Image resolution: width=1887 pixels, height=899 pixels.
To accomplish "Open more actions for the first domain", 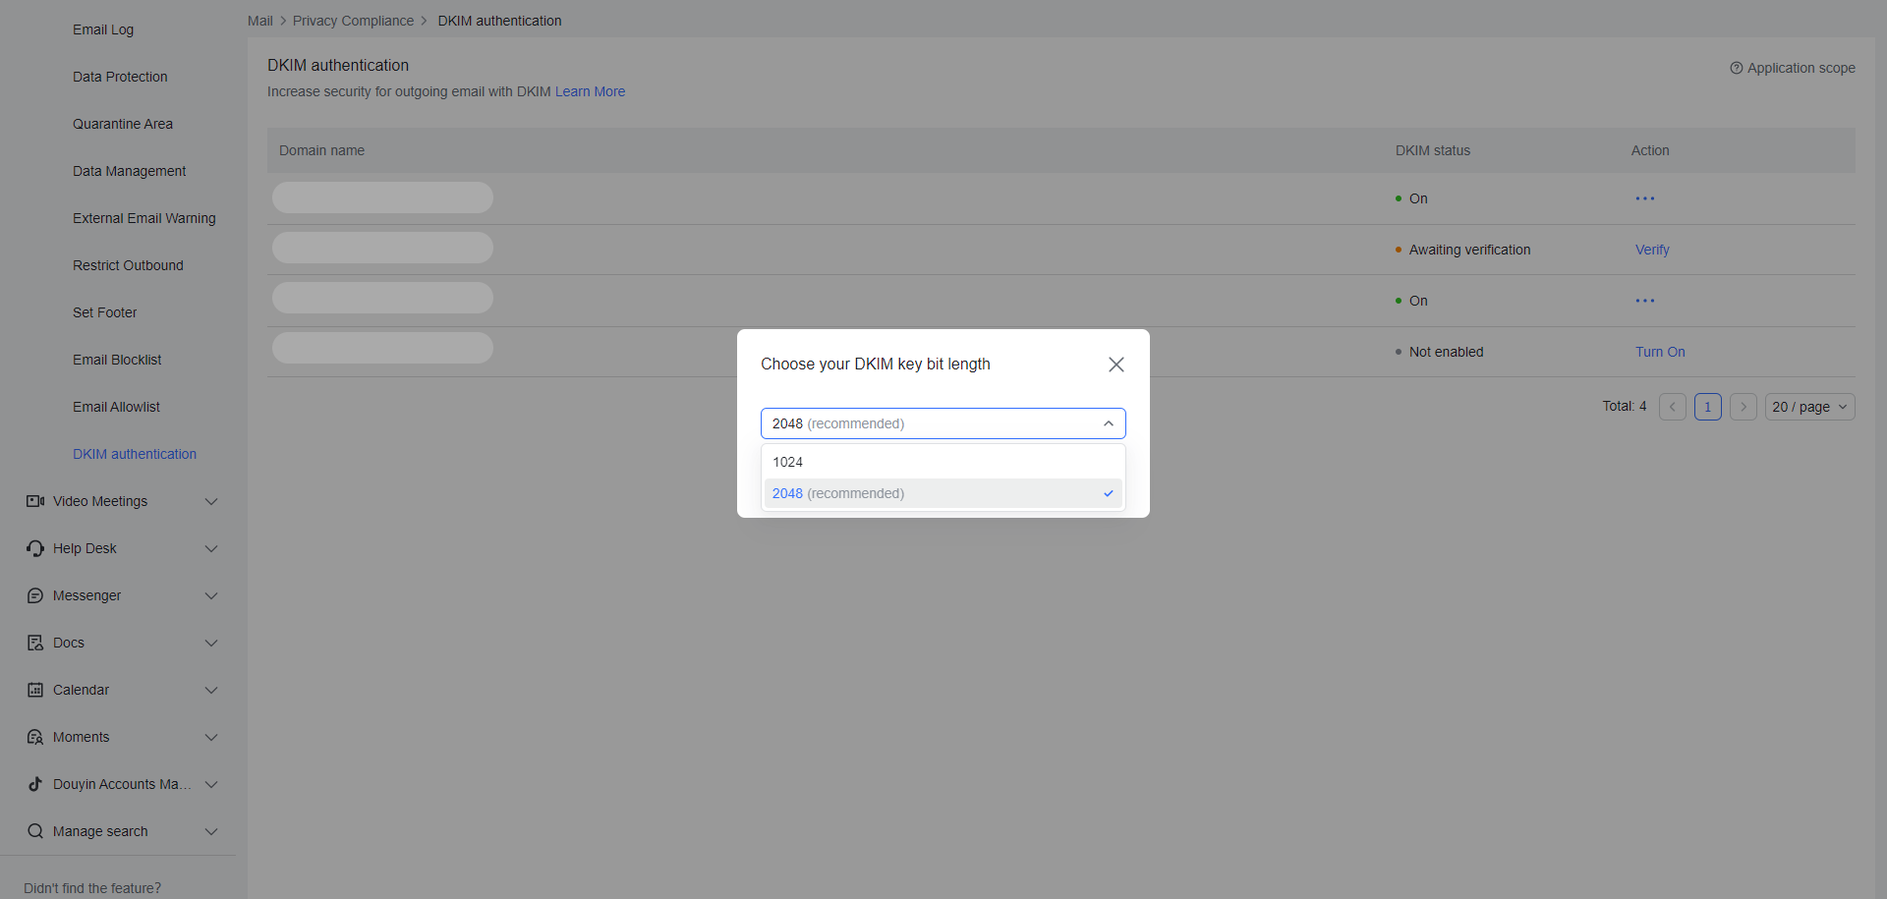I will point(1644,198).
